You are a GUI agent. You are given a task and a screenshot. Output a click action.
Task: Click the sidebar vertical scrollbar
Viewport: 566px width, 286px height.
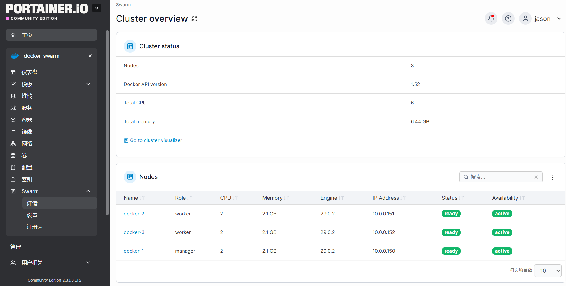click(107, 122)
